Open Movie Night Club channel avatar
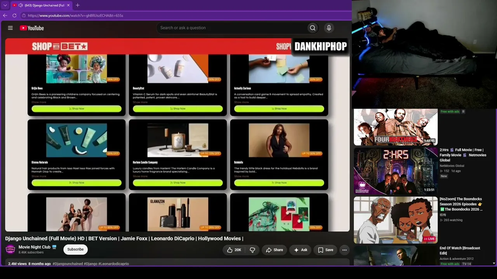The width and height of the screenshot is (497, 279). point(10,250)
